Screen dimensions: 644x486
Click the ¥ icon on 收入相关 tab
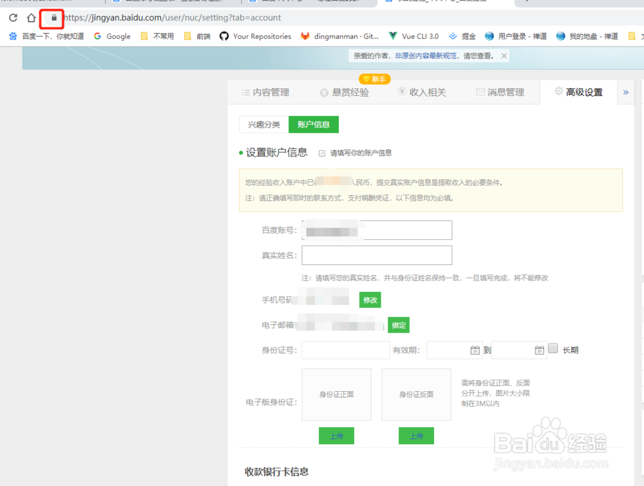pos(402,92)
